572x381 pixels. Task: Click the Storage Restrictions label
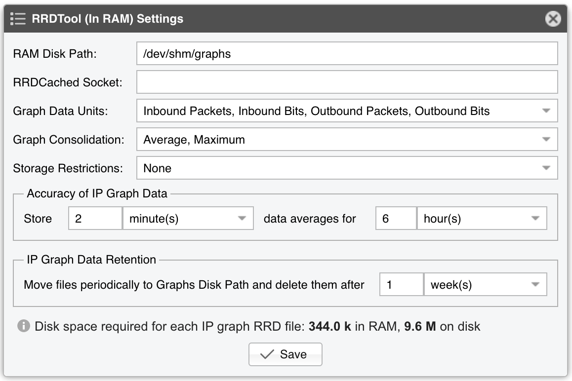click(68, 168)
